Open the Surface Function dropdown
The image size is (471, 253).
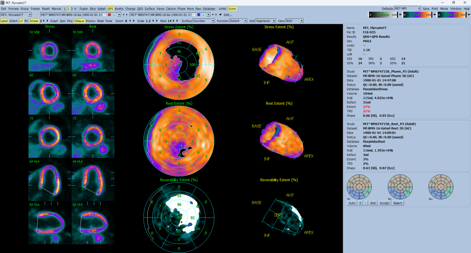pyautogui.click(x=213, y=21)
